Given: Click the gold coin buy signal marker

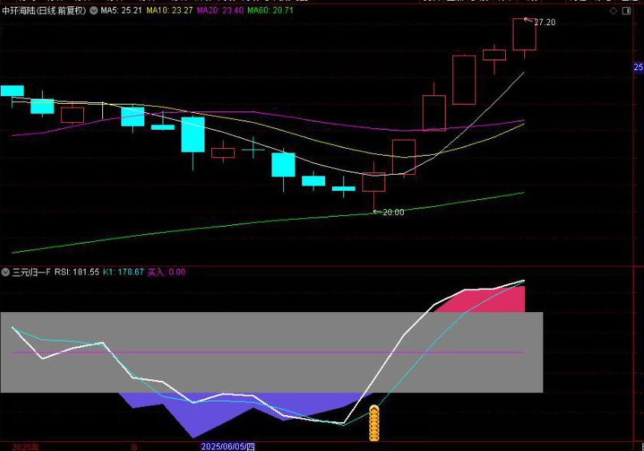Looking at the screenshot, I should 374,424.
